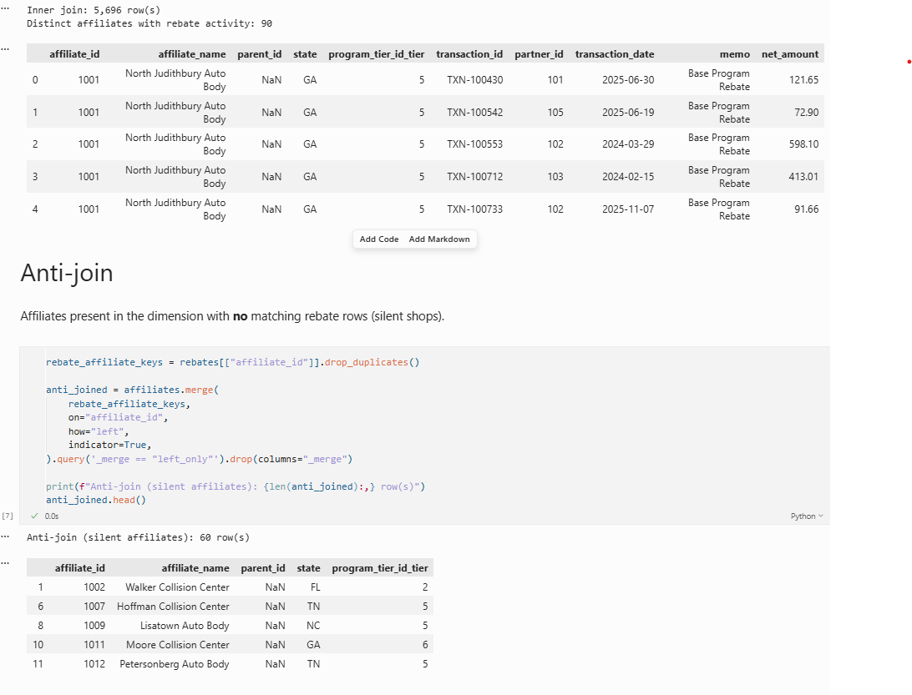Screen dimensions: 912x695
Task: Click transaction date 2024-02-15
Action: [x=628, y=177]
